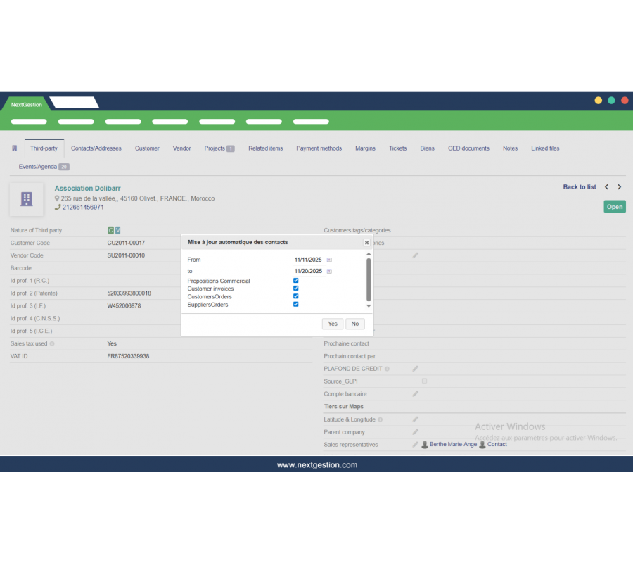Go to next record with right chevron

pyautogui.click(x=619, y=187)
